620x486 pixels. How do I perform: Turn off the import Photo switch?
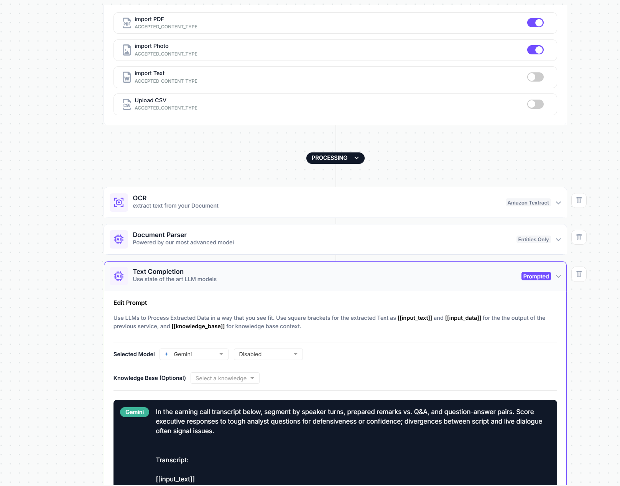point(535,50)
